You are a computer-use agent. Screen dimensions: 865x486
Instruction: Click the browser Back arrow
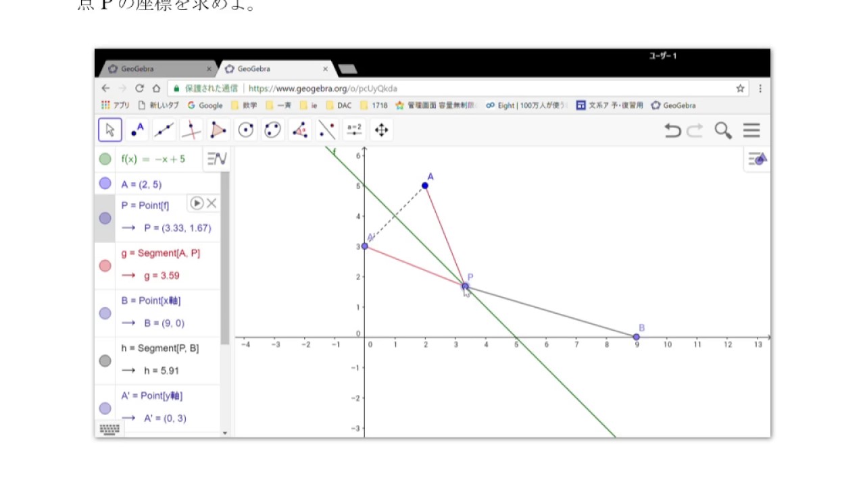pyautogui.click(x=105, y=88)
